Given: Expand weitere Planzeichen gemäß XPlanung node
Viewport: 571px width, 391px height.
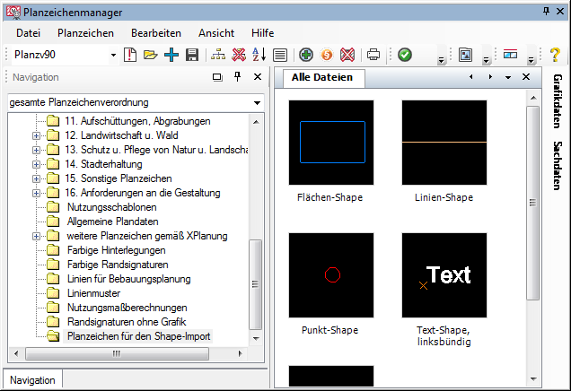Looking at the screenshot, I should pos(37,236).
